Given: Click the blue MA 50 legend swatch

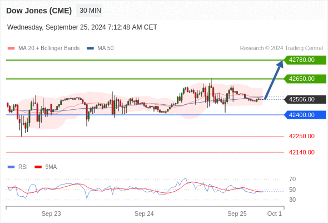Looking at the screenshot, I should [90, 49].
